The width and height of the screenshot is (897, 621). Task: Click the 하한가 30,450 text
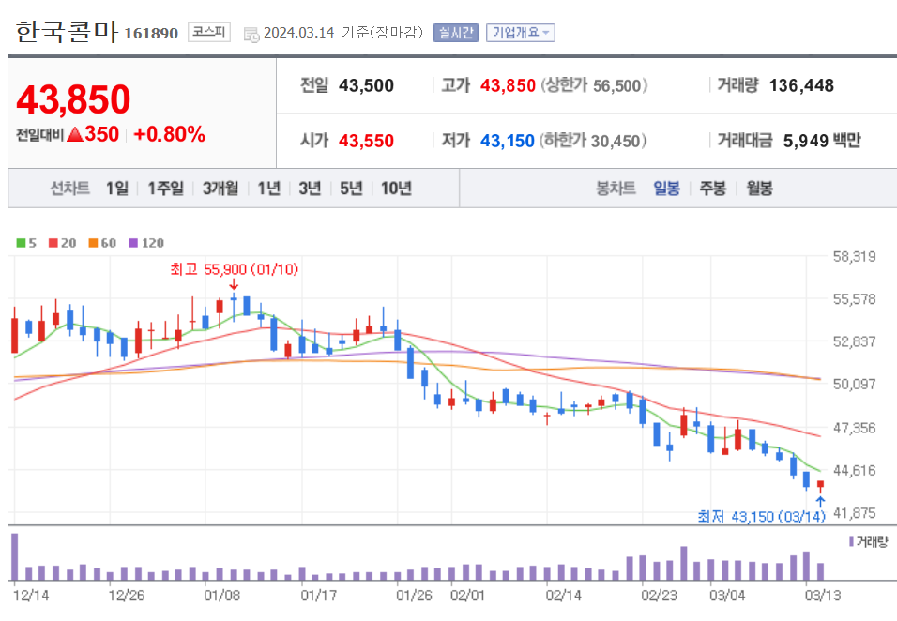coord(593,141)
